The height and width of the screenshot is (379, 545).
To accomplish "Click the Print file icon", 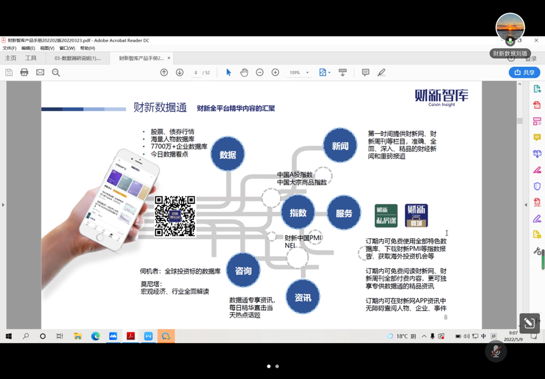I will click(x=24, y=73).
